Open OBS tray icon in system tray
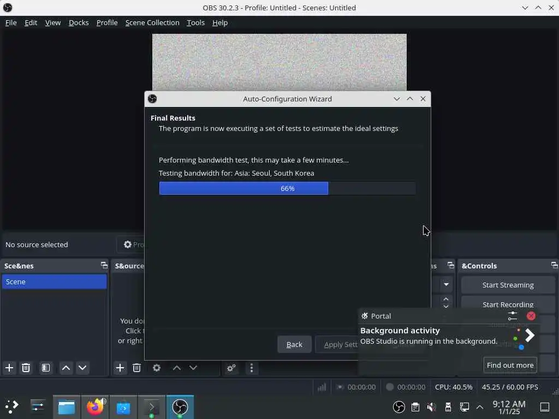The height and width of the screenshot is (419, 559). click(x=399, y=407)
